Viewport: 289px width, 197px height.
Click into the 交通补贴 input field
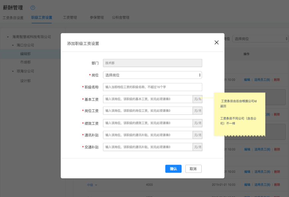148,147
